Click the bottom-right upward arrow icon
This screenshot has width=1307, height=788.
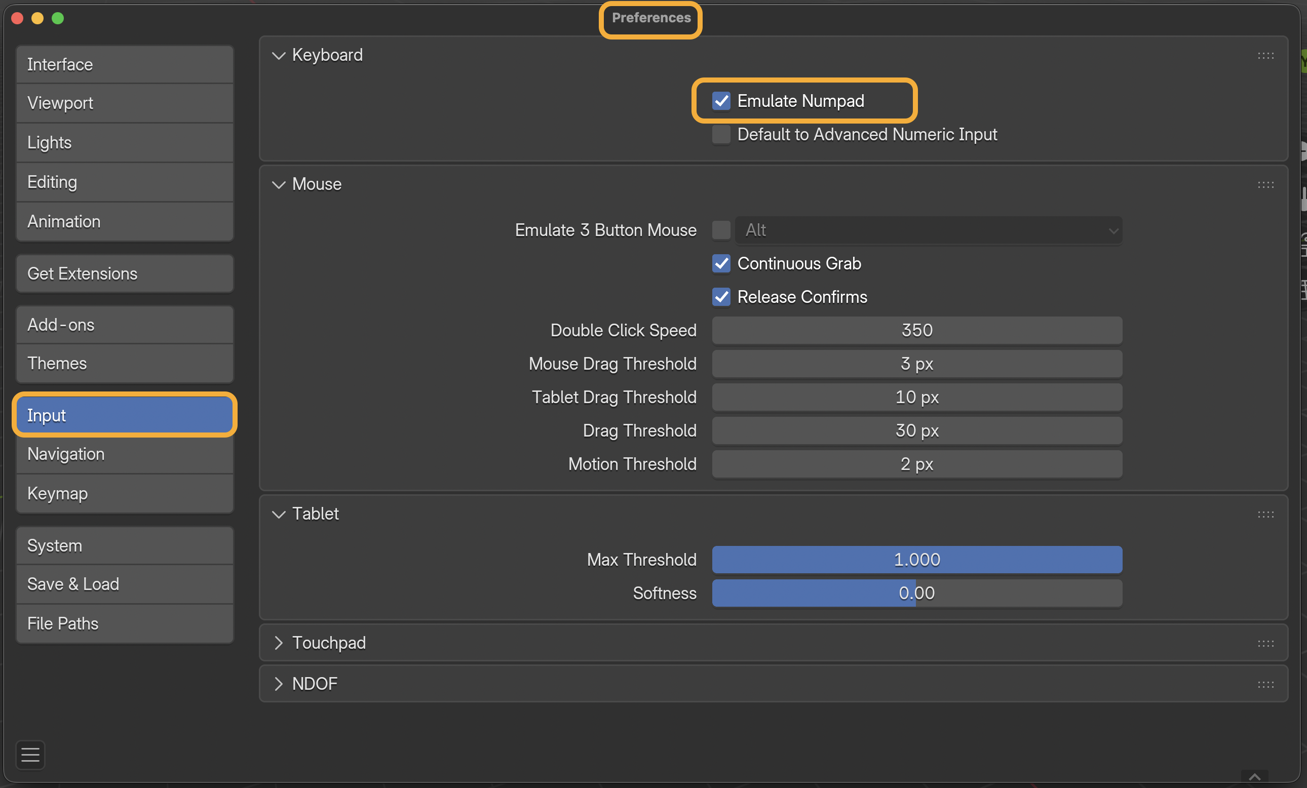tap(1254, 777)
